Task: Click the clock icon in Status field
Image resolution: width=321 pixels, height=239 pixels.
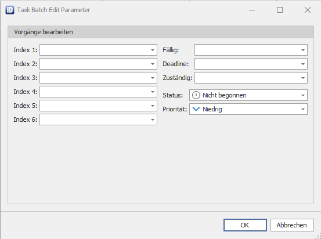Action: [196, 95]
